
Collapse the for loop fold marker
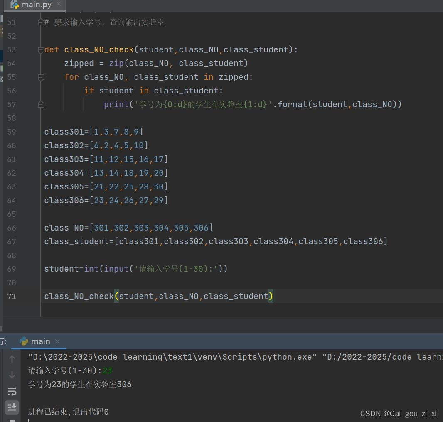(x=41, y=77)
